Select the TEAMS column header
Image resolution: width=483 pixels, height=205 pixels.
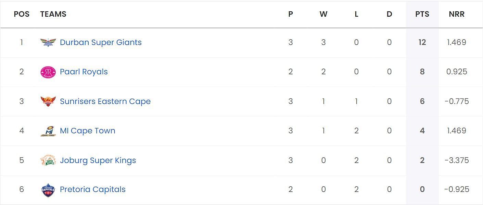point(53,14)
